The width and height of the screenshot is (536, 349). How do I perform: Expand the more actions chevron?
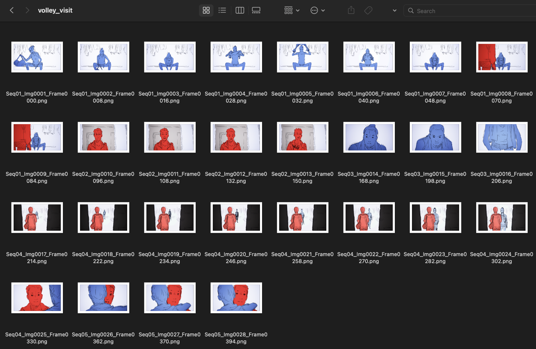click(323, 10)
